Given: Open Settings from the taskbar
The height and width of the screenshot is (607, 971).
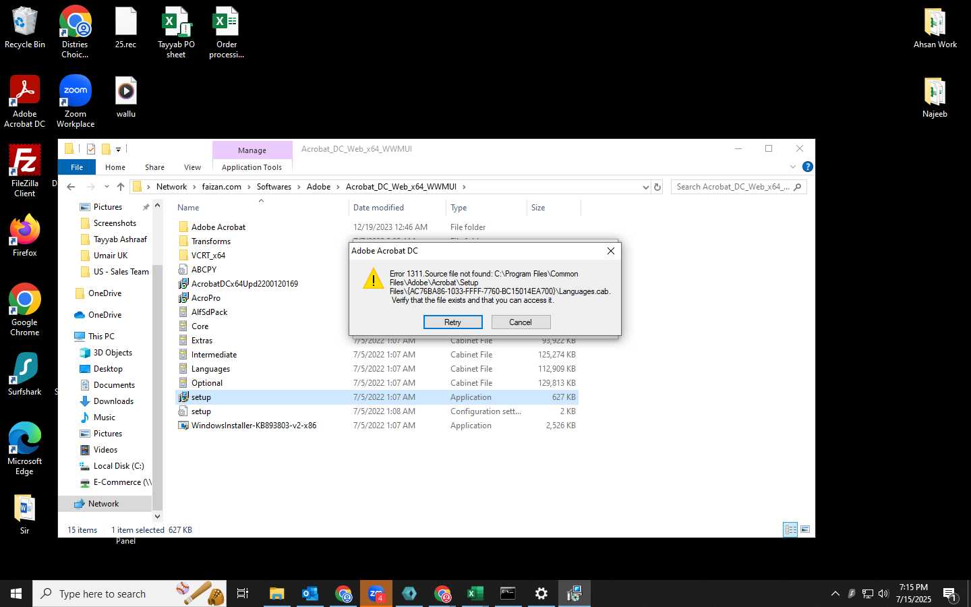Looking at the screenshot, I should click(541, 594).
